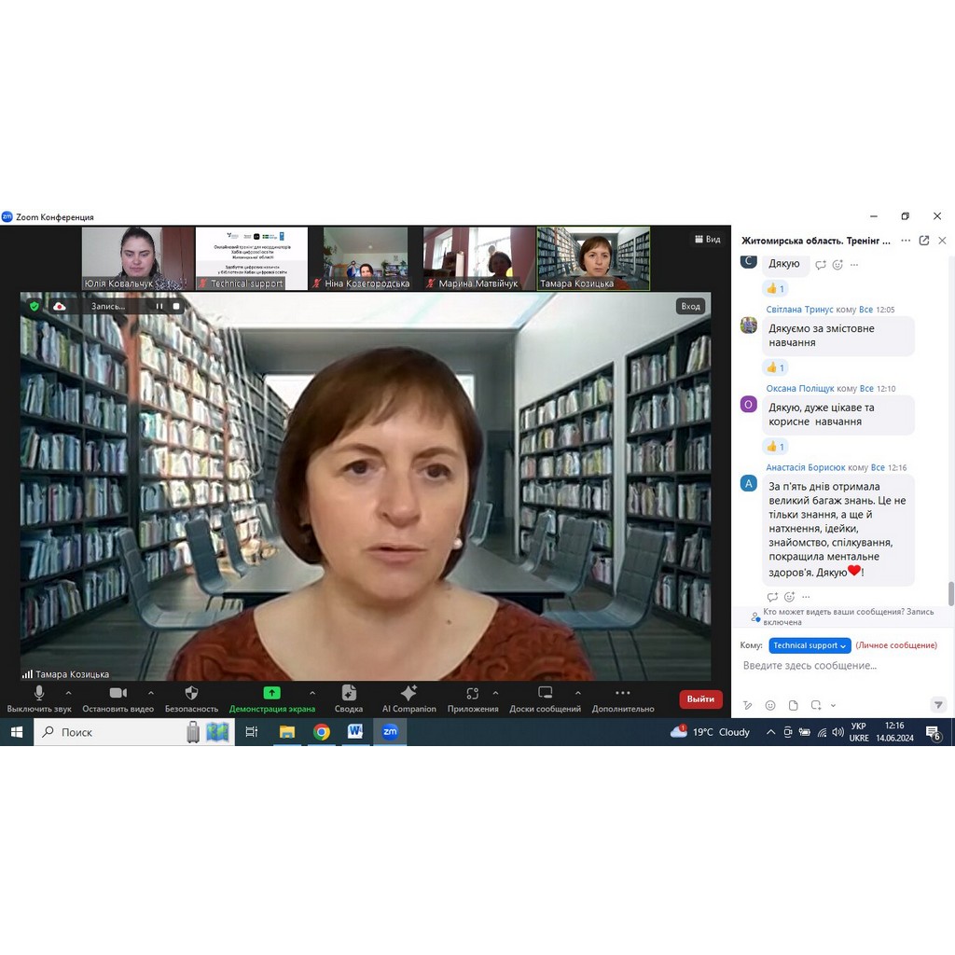Pop out the chat panel window
955x955 pixels.
pyautogui.click(x=923, y=241)
